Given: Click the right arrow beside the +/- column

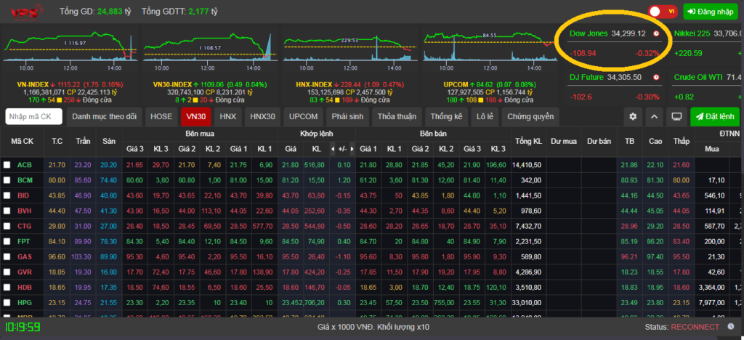Looking at the screenshot, I should (x=352, y=149).
